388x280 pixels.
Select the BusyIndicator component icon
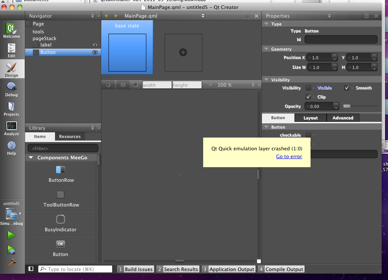[x=61, y=219]
